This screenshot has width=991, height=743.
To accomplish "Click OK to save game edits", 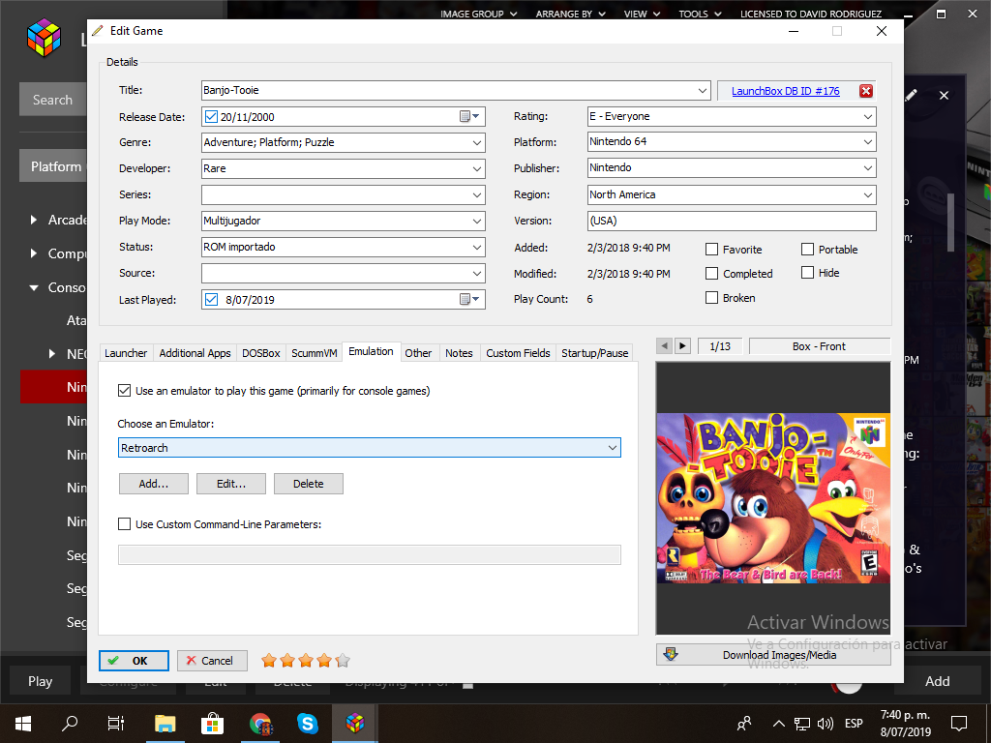I will coord(134,660).
